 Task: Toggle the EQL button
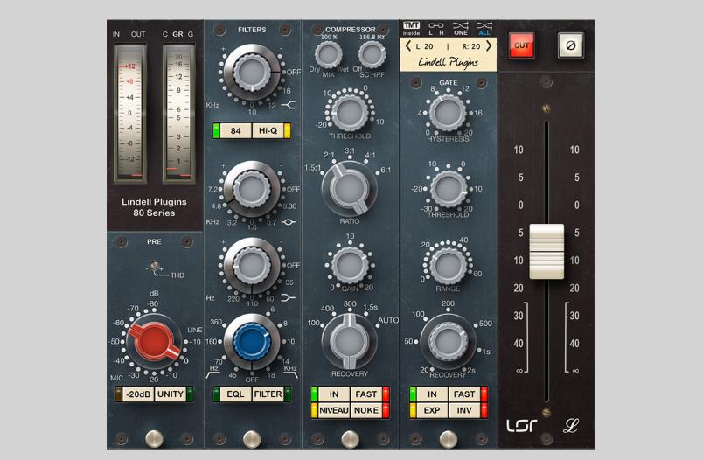[235, 394]
